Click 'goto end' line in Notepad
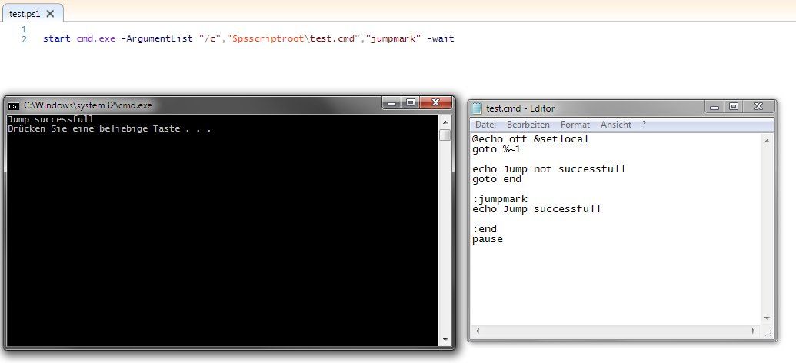The image size is (796, 363). pyautogui.click(x=497, y=179)
